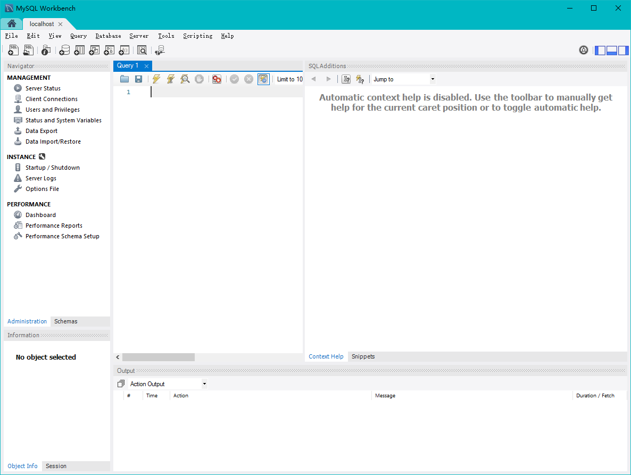This screenshot has height=475, width=631.
Task: Open Server Status
Action: (x=43, y=88)
